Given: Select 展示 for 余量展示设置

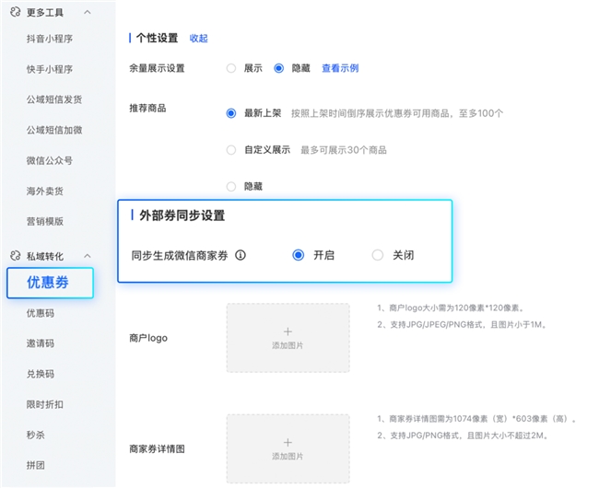Looking at the screenshot, I should pyautogui.click(x=231, y=68).
